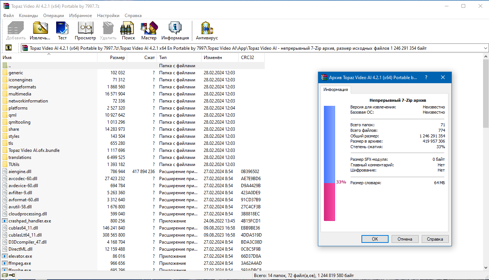Select the file avfilter-9.dll
The width and height of the screenshot is (489, 280).
[20, 193]
